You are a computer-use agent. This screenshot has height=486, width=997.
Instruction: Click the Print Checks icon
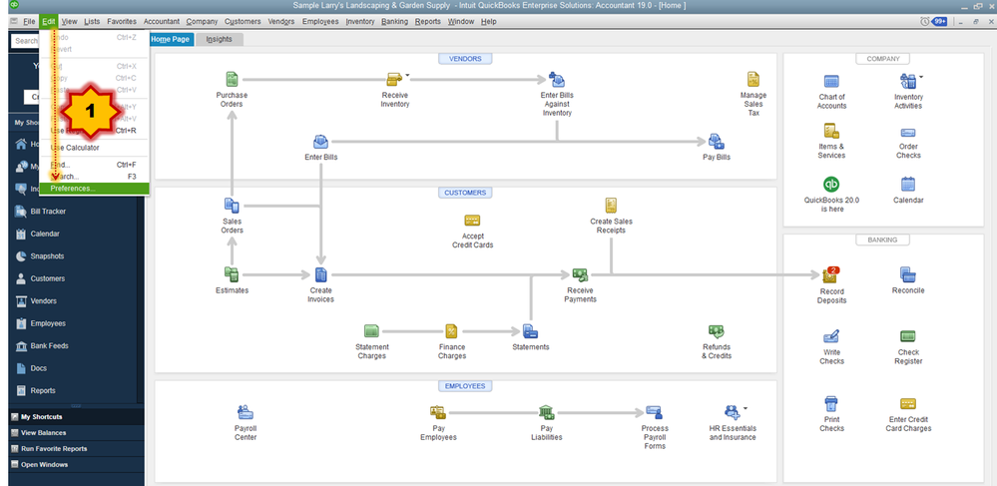point(831,404)
